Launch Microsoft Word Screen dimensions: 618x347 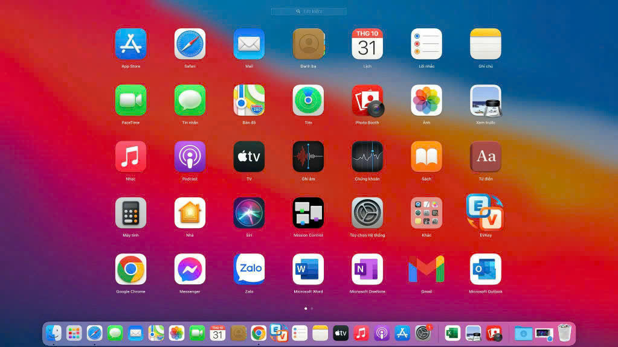308,269
